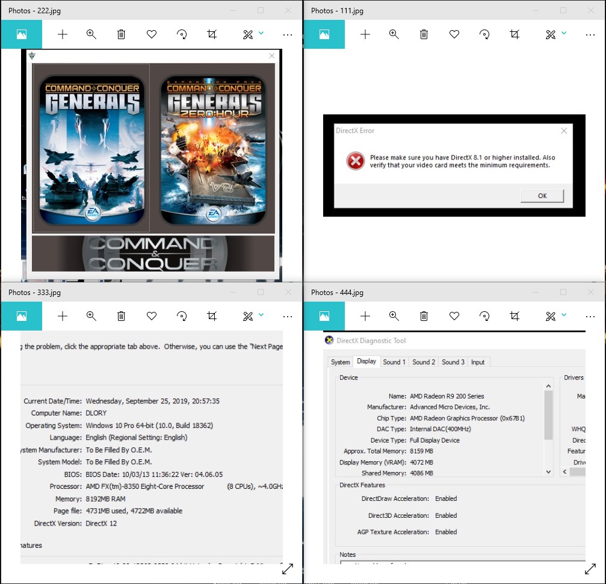Image resolution: width=606 pixels, height=584 pixels.
Task: Open collection view in 333.jpg Photos window
Action: pyautogui.click(x=21, y=316)
